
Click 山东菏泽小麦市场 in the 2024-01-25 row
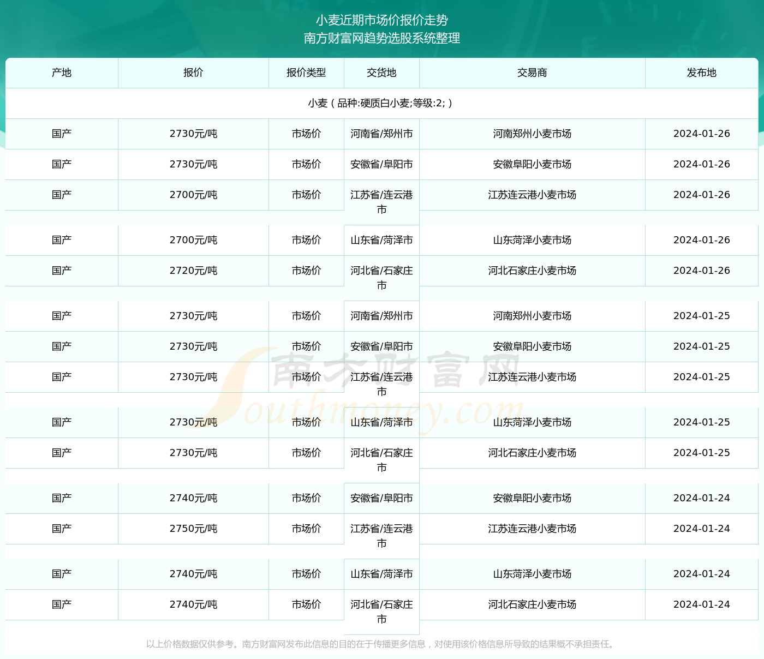532,422
